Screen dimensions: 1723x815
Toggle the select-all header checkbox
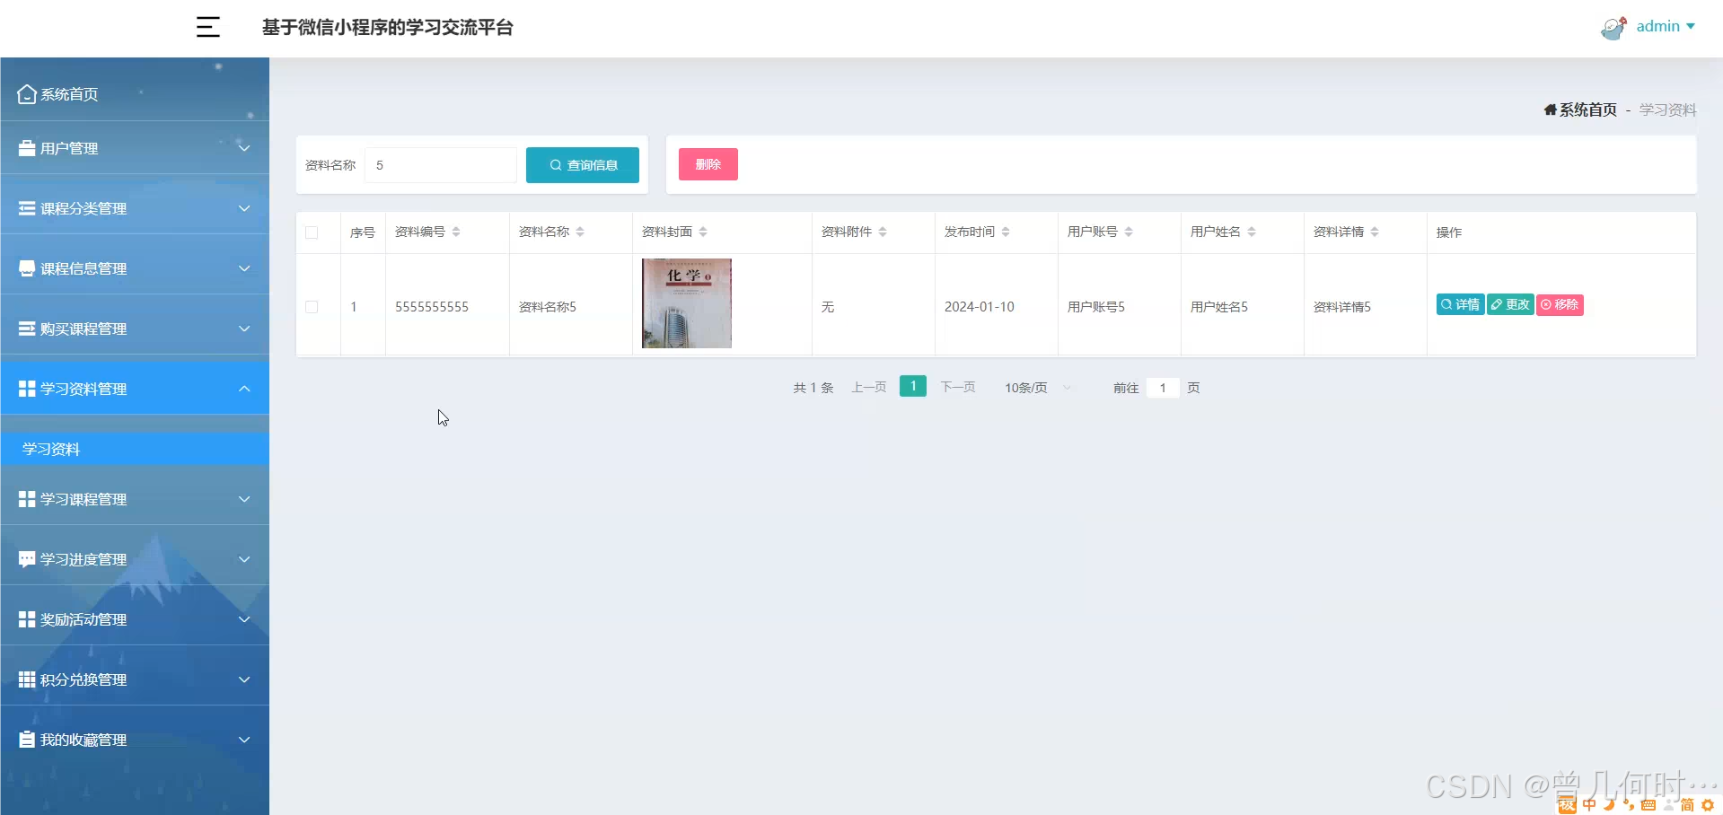click(312, 232)
